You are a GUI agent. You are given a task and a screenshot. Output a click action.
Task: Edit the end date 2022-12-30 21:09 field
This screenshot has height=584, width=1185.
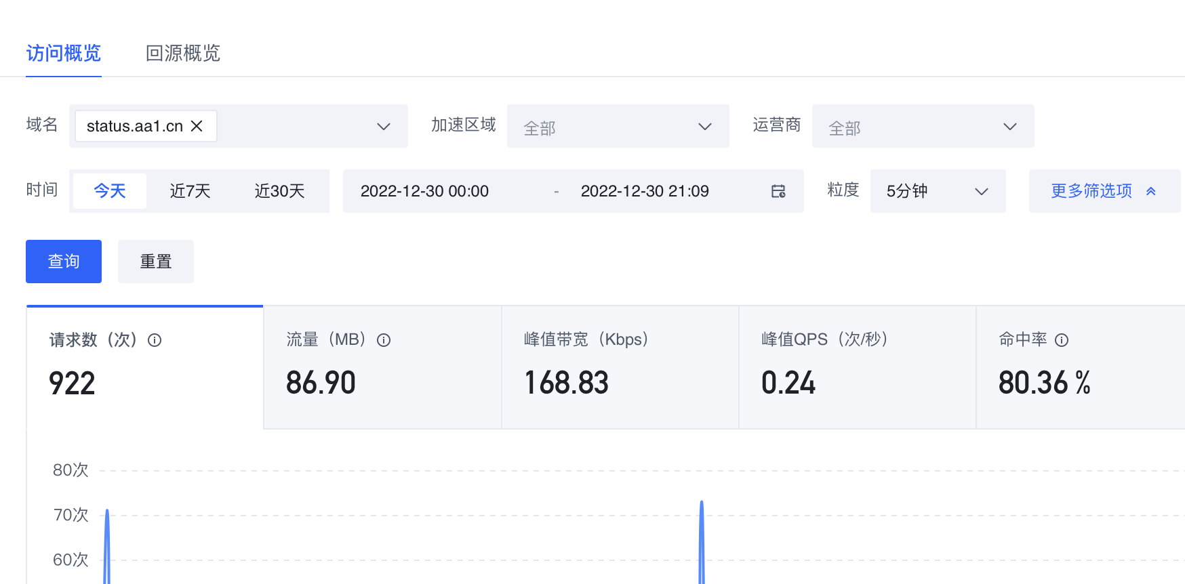[x=644, y=191]
